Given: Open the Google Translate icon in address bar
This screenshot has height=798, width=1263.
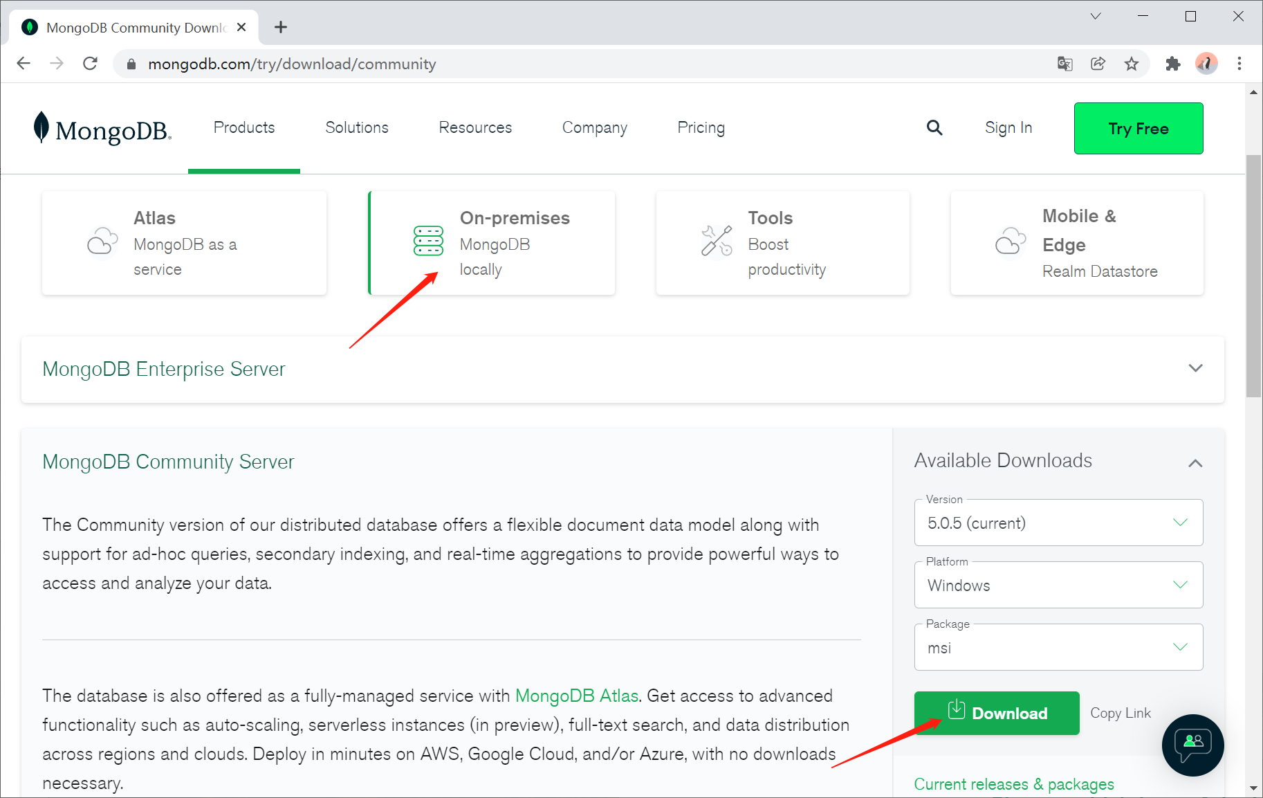Looking at the screenshot, I should coord(1065,64).
